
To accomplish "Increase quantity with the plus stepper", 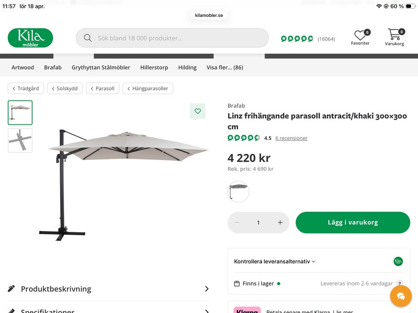I will pos(280,222).
